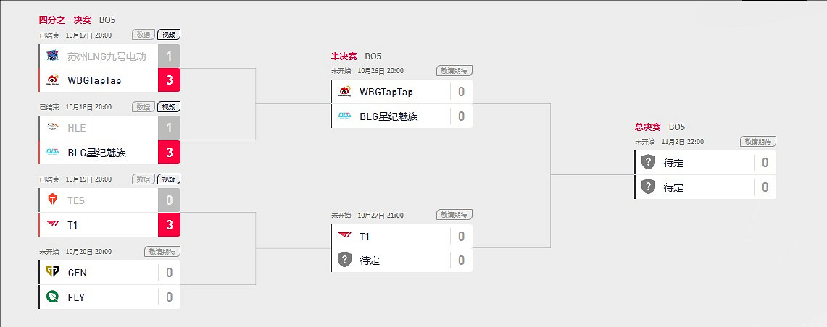Select the 四分之一决赛 heading
827x327 pixels.
pyautogui.click(x=65, y=20)
